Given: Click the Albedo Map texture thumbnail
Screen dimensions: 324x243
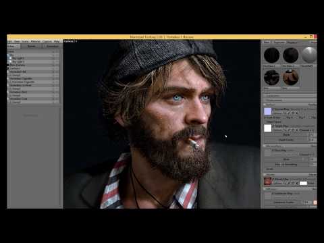Looking at the screenshot, I should 267,181.
